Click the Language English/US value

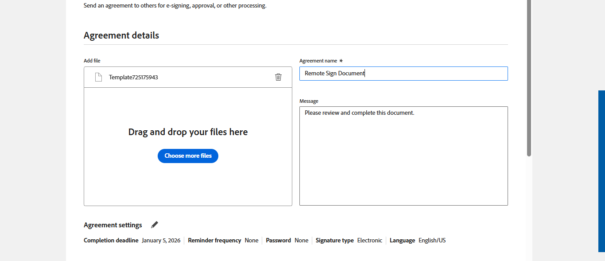[432, 241]
